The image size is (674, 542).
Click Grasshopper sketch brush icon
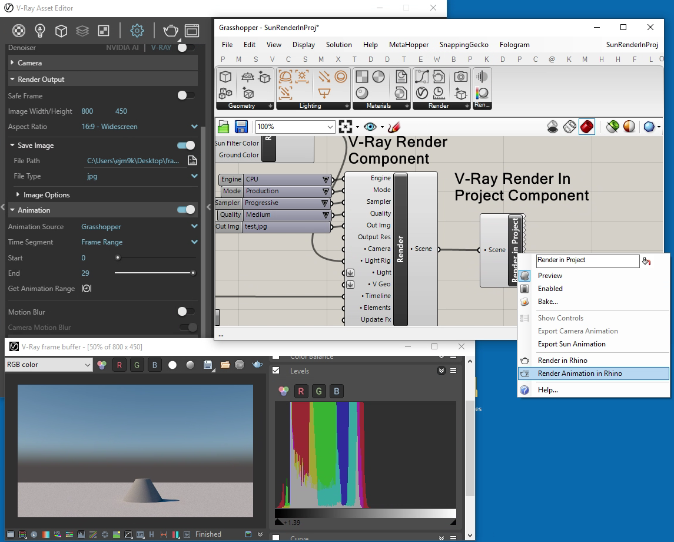click(x=394, y=127)
